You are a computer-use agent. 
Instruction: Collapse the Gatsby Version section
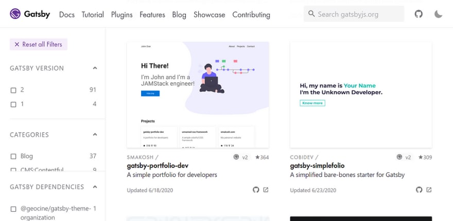(x=95, y=68)
